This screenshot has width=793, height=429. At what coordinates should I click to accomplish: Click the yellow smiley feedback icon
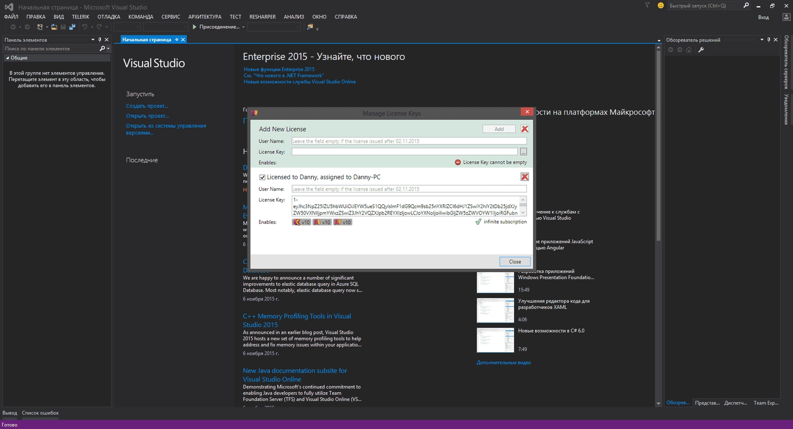pyautogui.click(x=660, y=5)
